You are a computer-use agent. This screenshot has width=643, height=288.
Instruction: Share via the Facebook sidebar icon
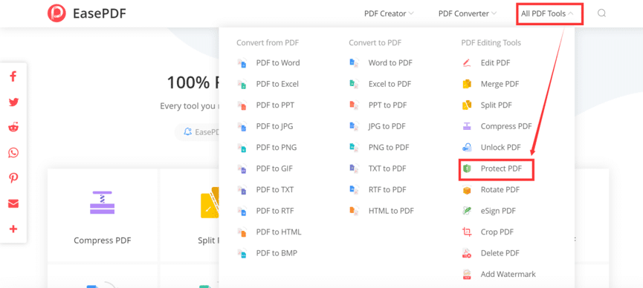coord(13,76)
